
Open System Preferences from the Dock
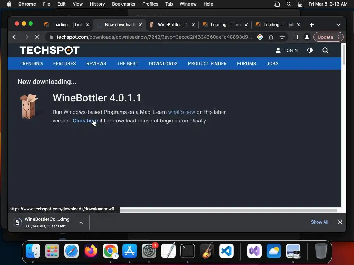click(149, 251)
